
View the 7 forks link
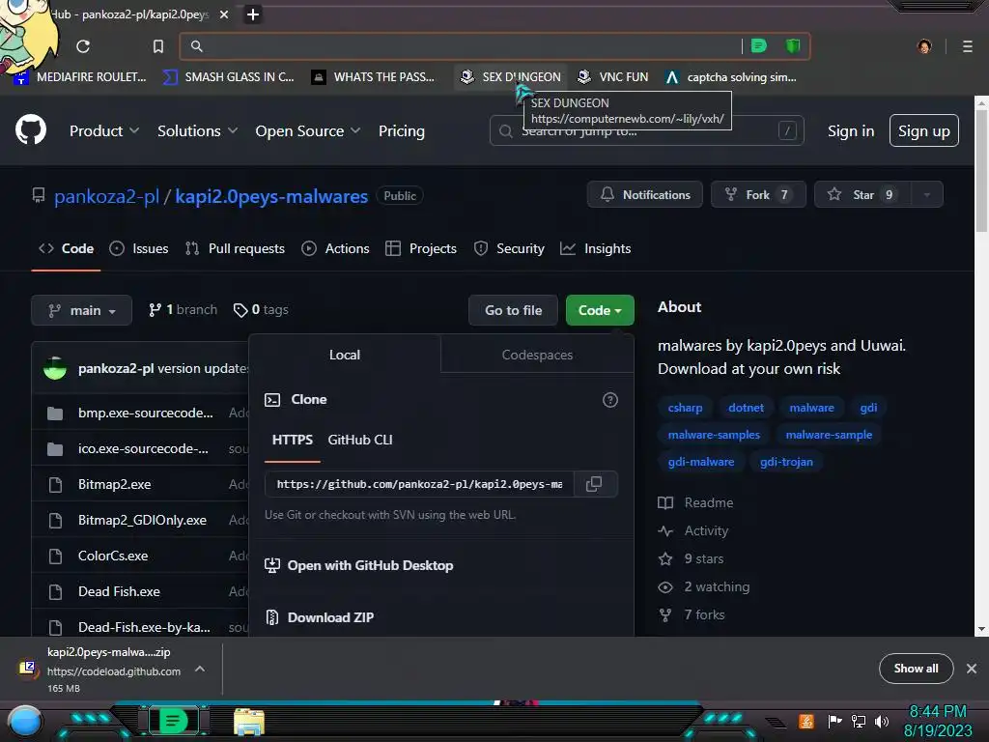click(692, 614)
